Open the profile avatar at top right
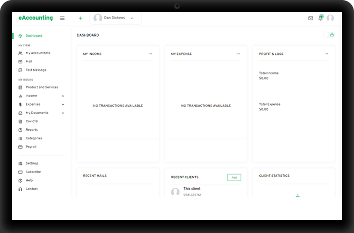354x233 pixels. tap(330, 18)
